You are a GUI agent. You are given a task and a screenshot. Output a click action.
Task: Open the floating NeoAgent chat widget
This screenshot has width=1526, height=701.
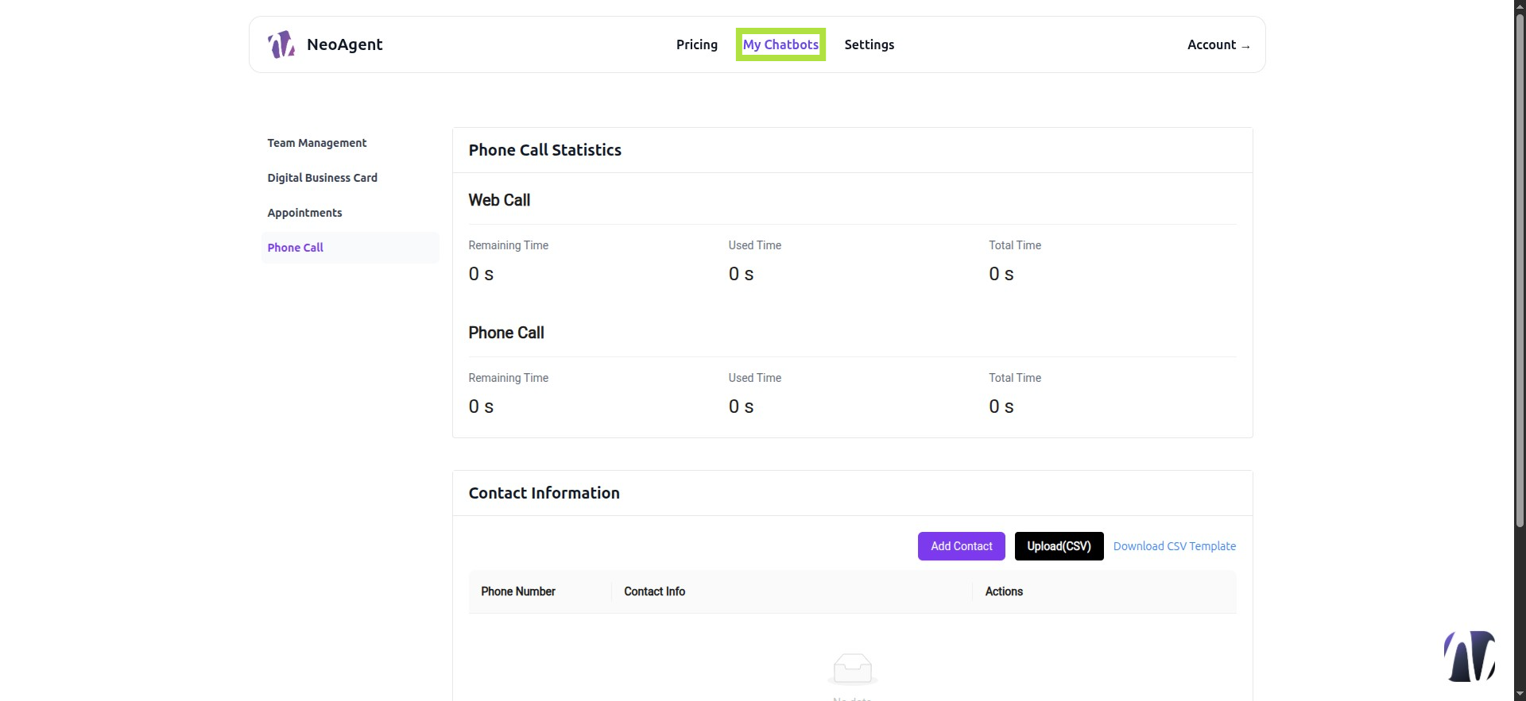1469,656
